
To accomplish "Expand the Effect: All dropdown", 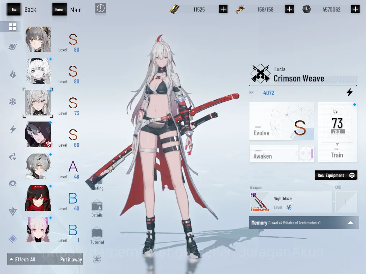I will [32, 259].
